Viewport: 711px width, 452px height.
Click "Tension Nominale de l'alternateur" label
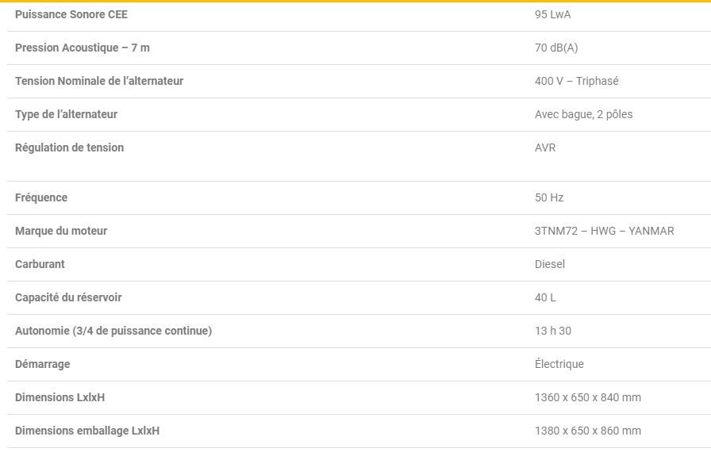pyautogui.click(x=99, y=81)
